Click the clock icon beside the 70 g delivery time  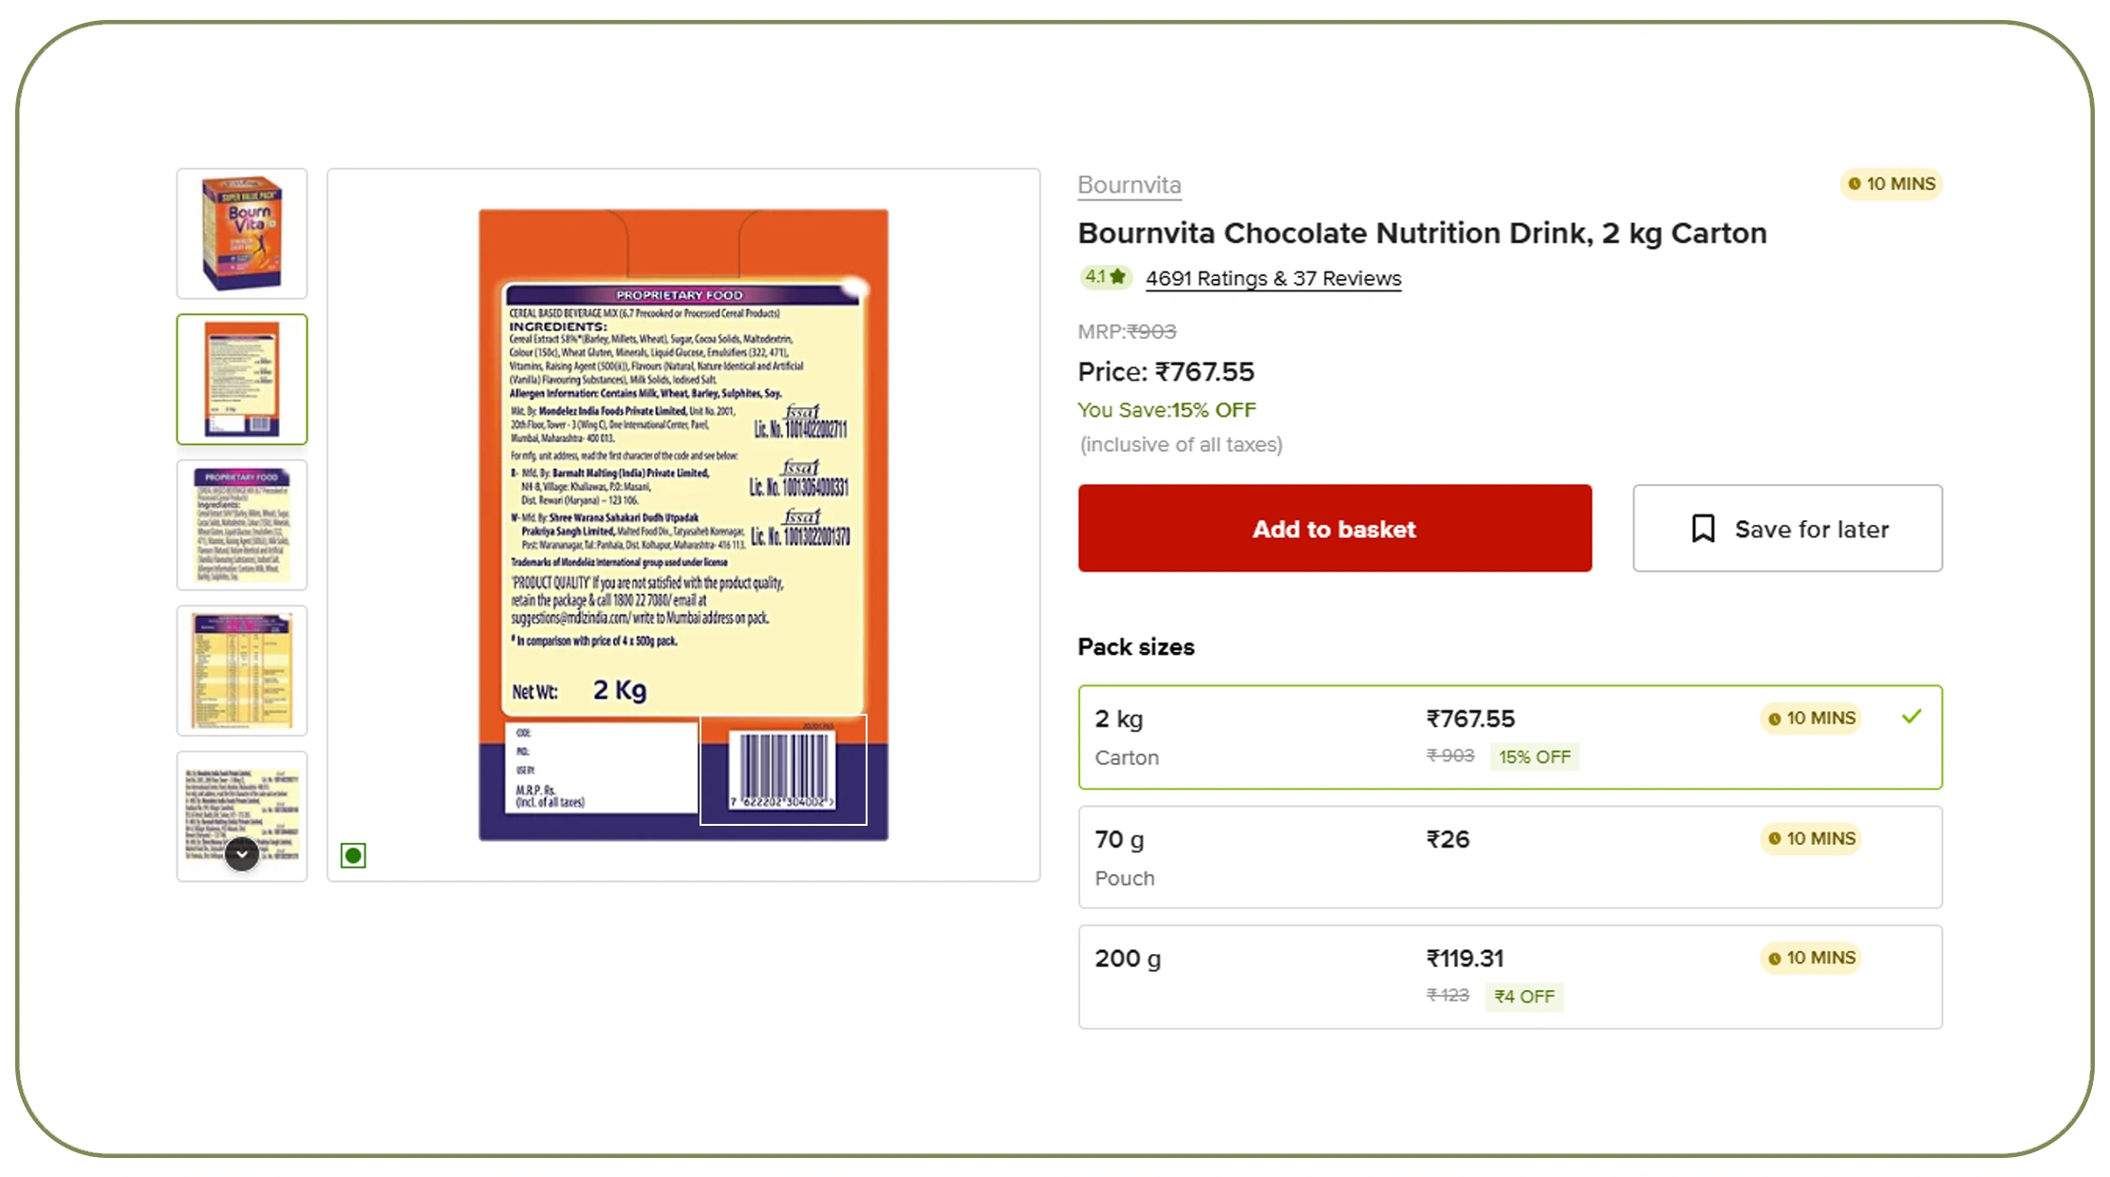point(1774,838)
